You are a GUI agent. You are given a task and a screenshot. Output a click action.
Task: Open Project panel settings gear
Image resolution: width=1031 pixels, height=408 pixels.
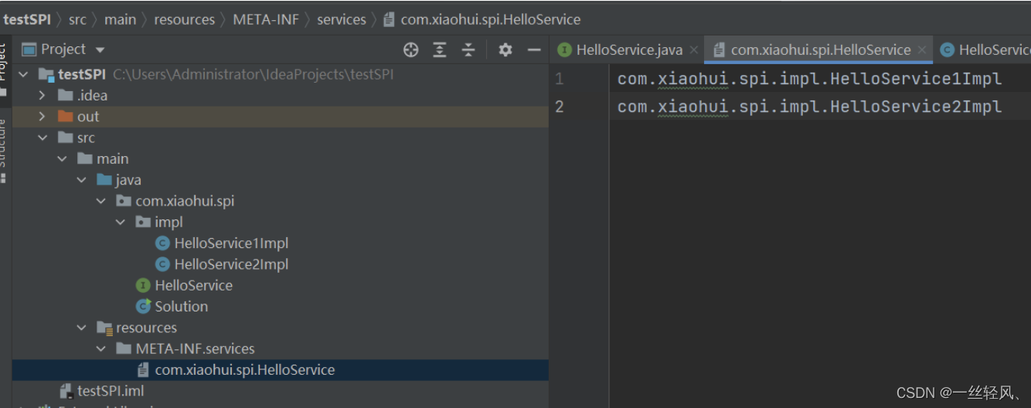505,49
